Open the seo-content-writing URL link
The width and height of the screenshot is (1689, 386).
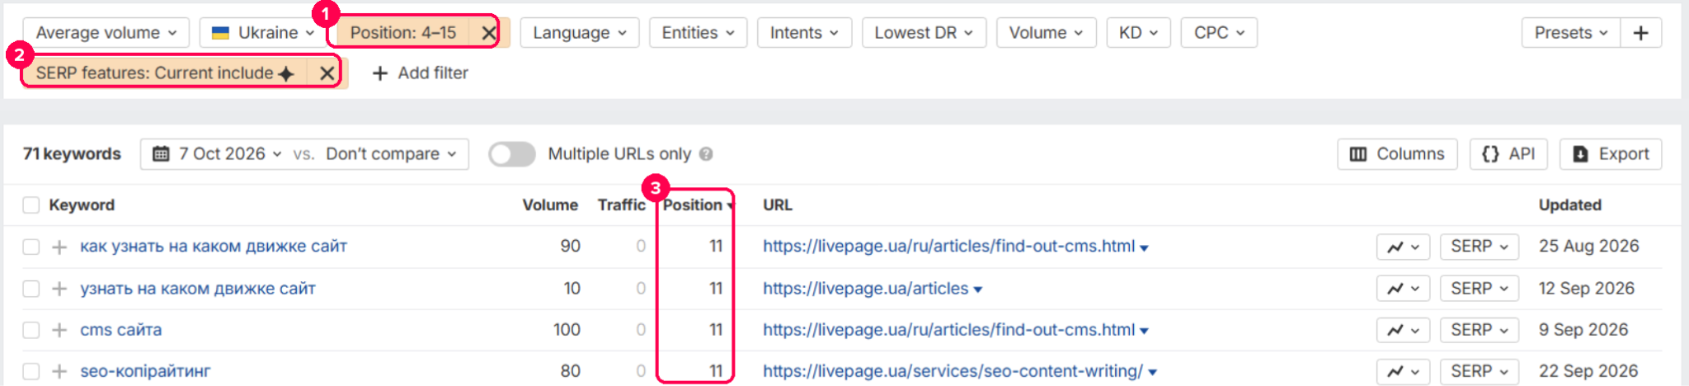(953, 371)
